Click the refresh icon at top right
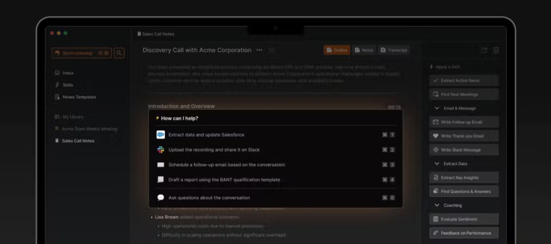The height and width of the screenshot is (244, 551). (x=484, y=50)
